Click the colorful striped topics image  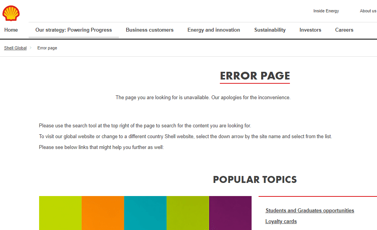145,213
